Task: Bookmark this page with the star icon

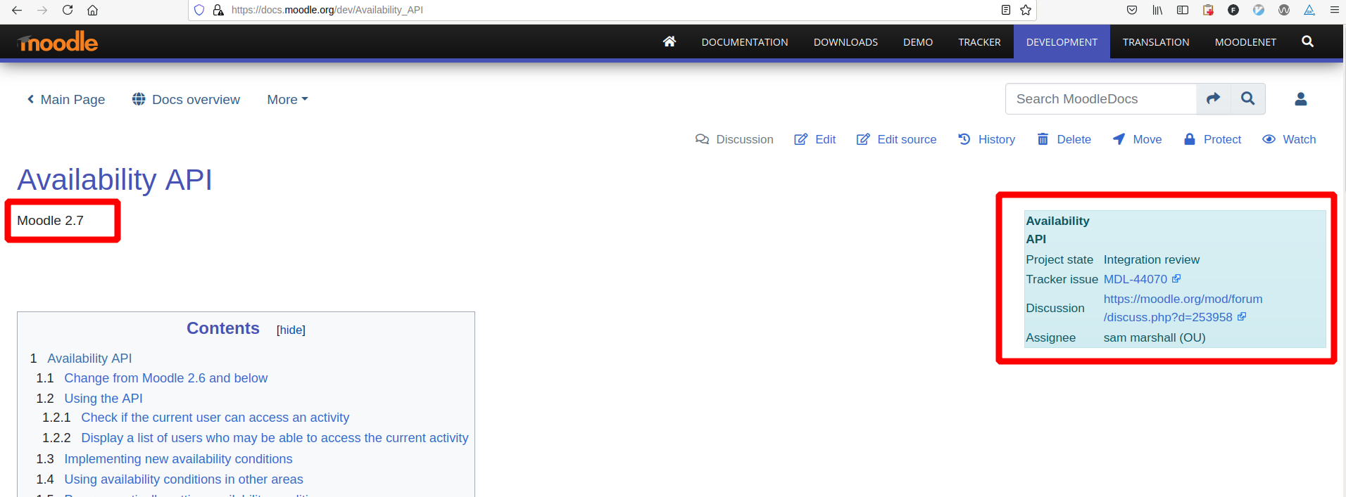Action: (x=1026, y=10)
